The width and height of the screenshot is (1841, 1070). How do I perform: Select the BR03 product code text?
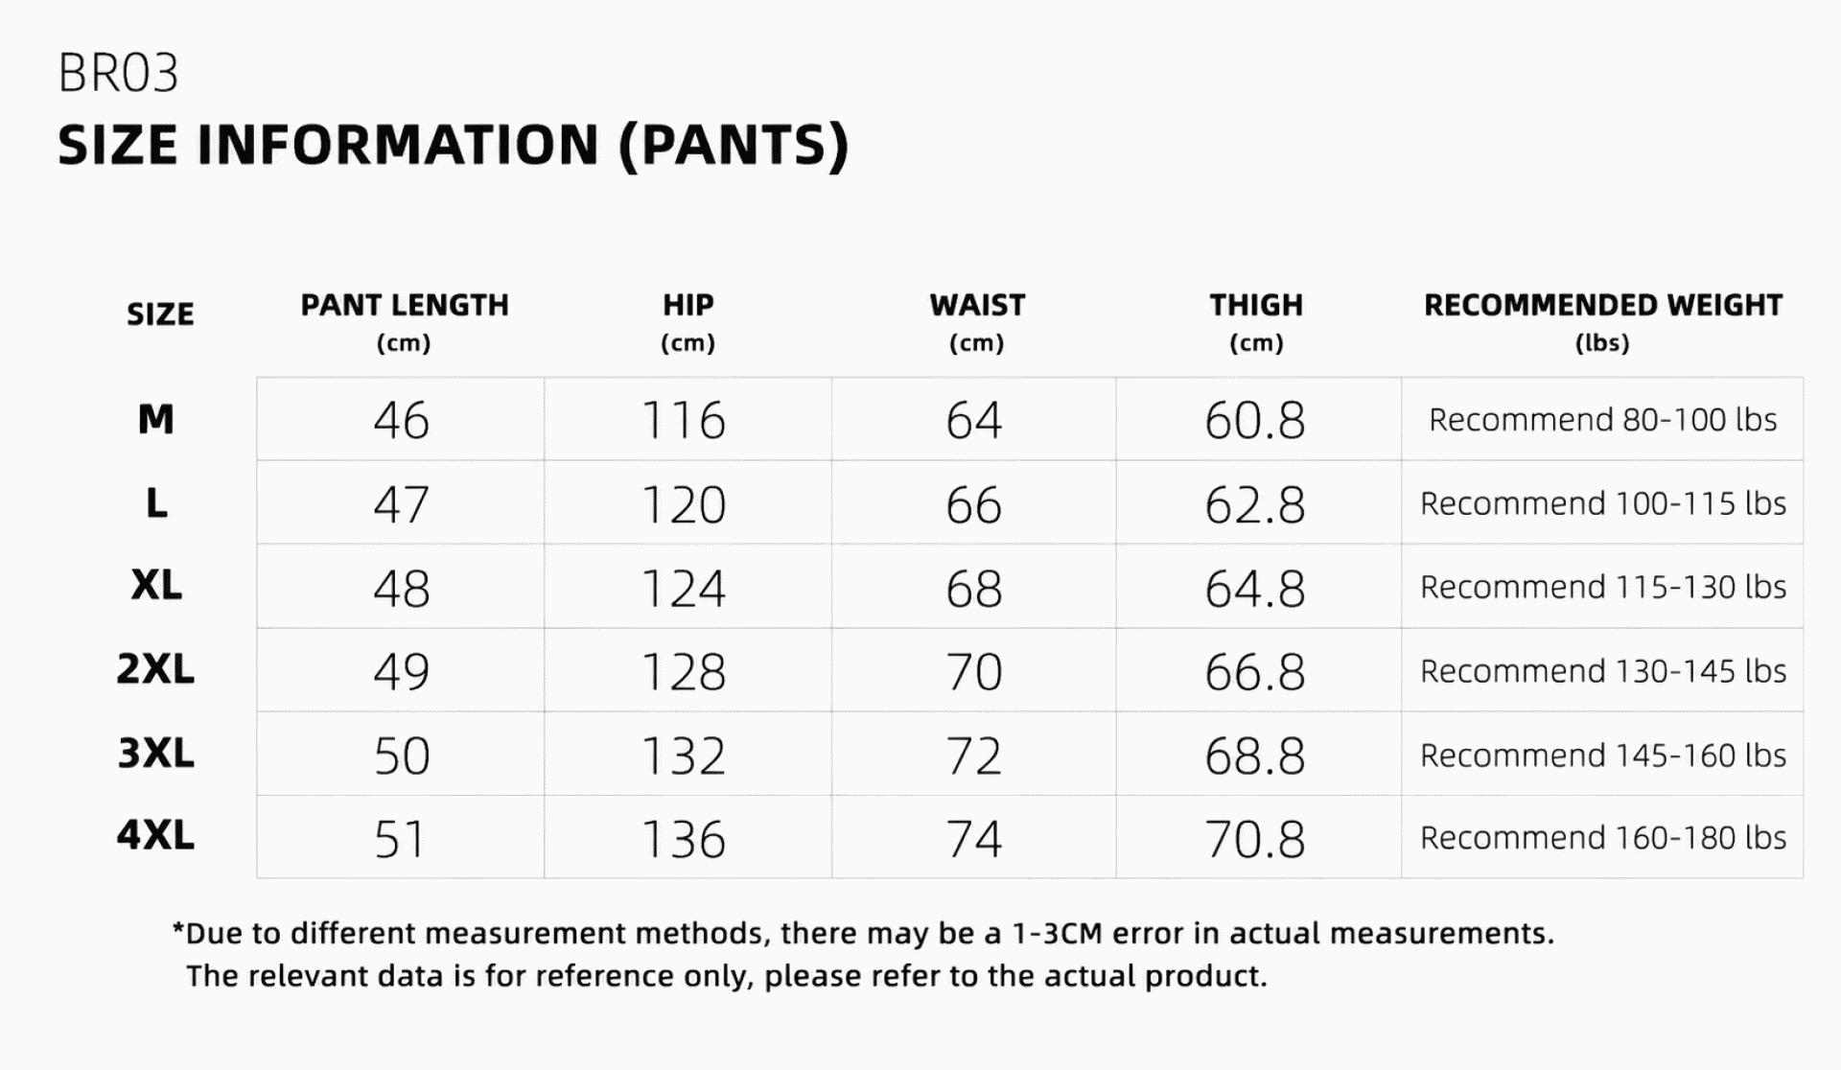tap(119, 73)
